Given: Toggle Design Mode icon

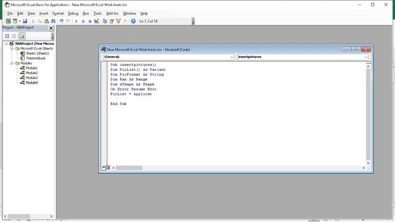Looking at the screenshot, I should coord(96,21).
